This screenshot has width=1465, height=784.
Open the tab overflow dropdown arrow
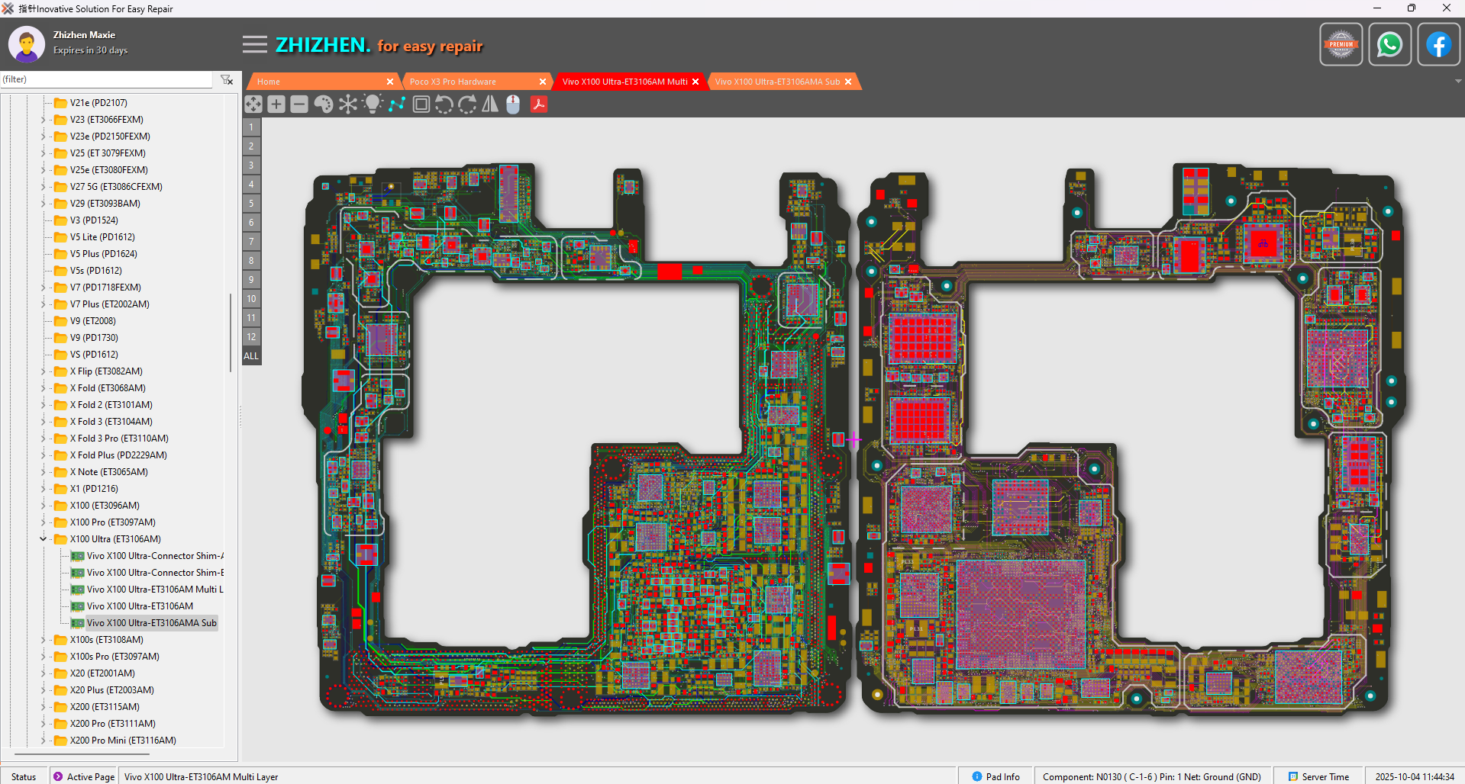tap(1458, 81)
